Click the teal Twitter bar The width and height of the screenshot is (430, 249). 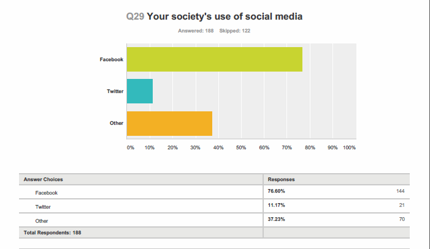(140, 91)
